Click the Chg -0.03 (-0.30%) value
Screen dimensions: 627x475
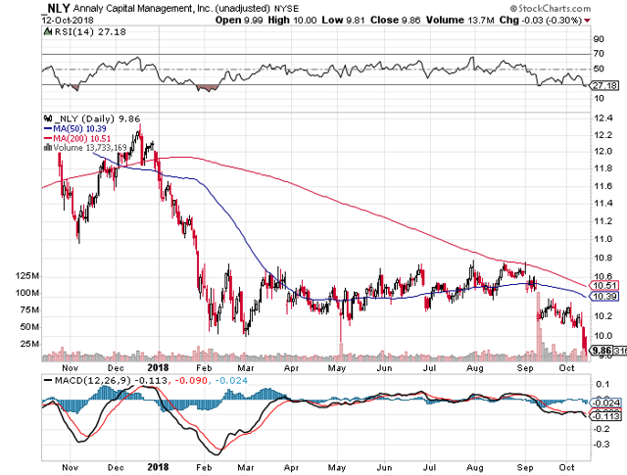540,20
